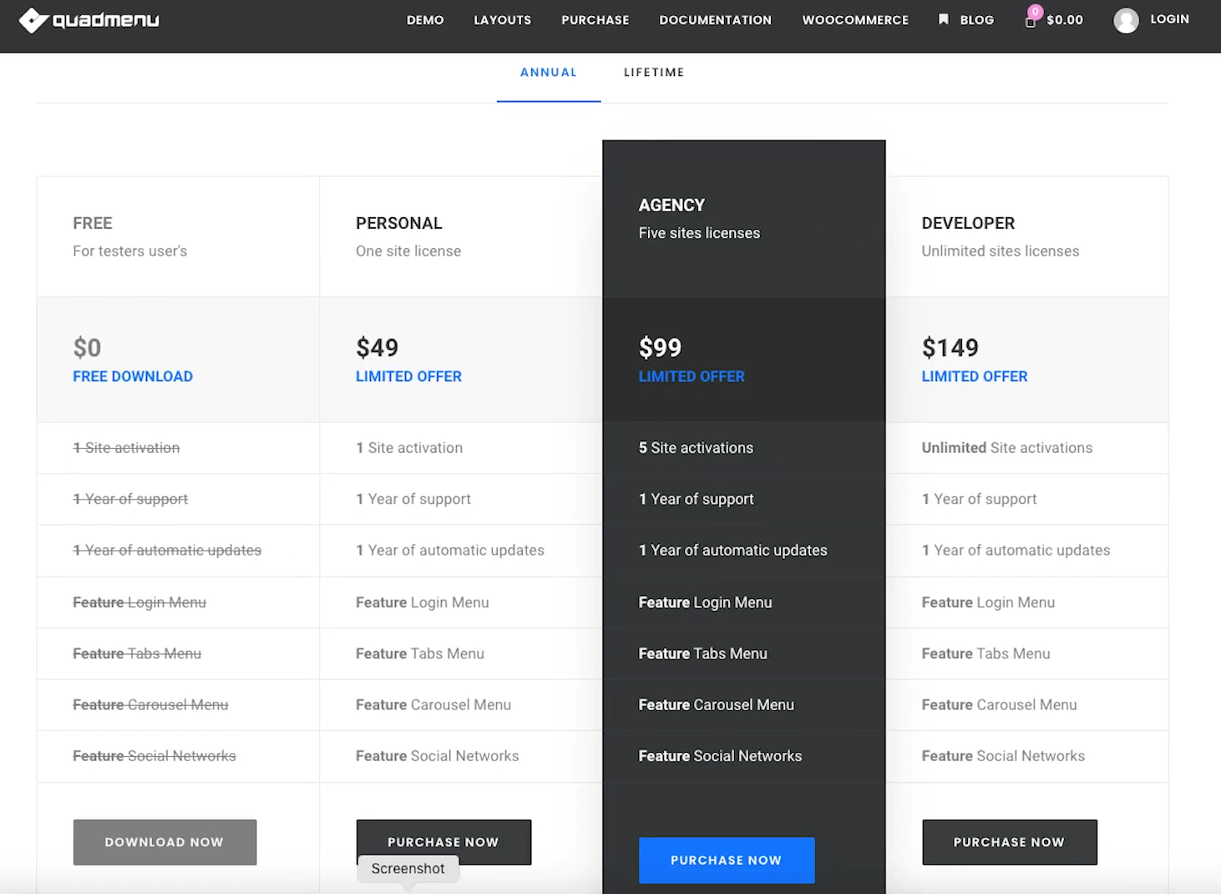Go to Purchase in the navigation
The width and height of the screenshot is (1221, 894).
click(x=595, y=20)
